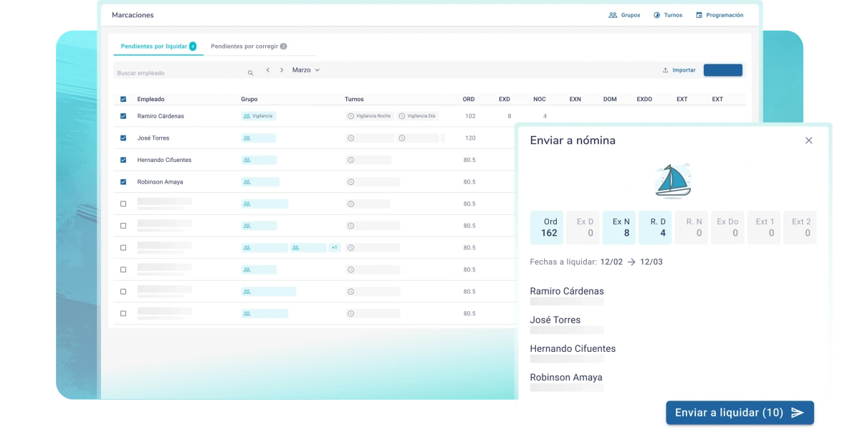This screenshot has width=860, height=430.
Task: Uncheck the Ramiro Cárdenas row checkbox
Action: point(123,116)
